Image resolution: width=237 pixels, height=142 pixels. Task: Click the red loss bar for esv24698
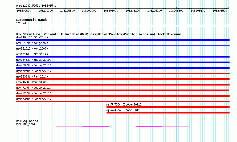pos(122,85)
